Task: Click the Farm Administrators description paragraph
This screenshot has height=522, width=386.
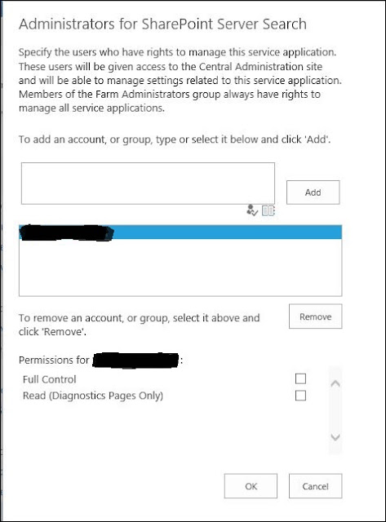Action: (x=180, y=80)
